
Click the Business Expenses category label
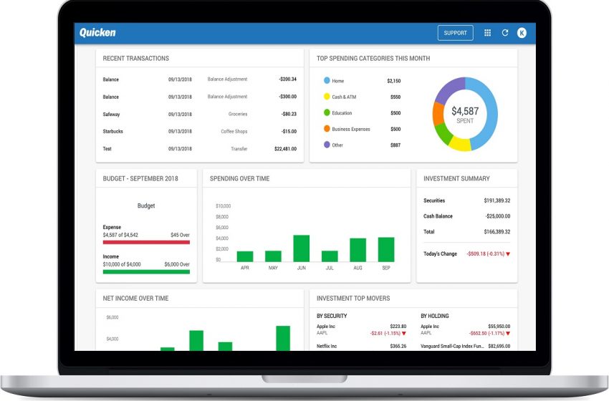coord(351,129)
